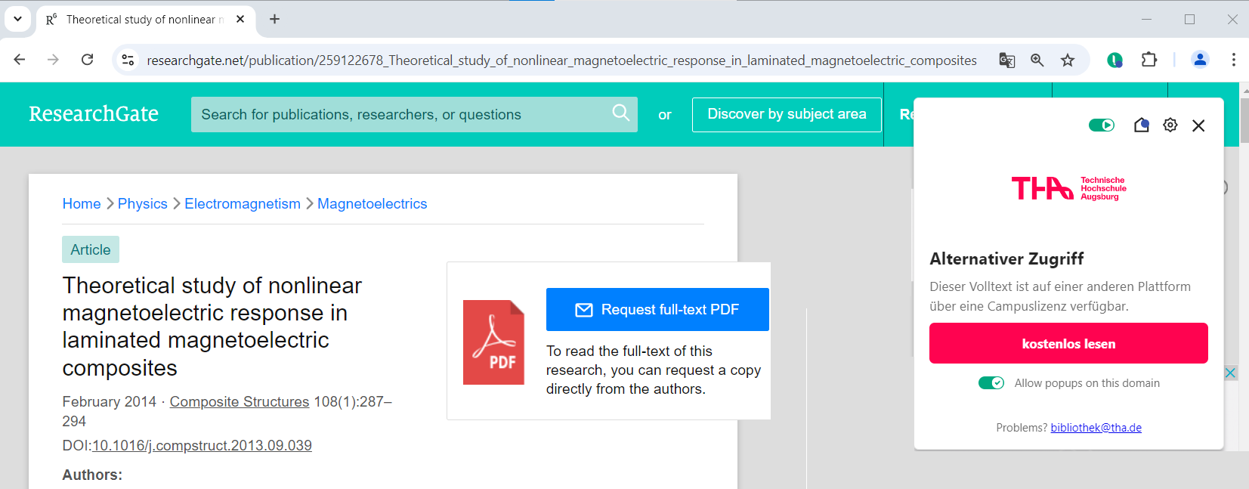
Task: Open the tab search dropdown arrow
Action: [x=17, y=19]
